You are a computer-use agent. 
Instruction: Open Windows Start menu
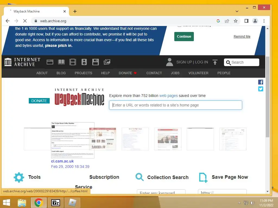click(x=7, y=203)
